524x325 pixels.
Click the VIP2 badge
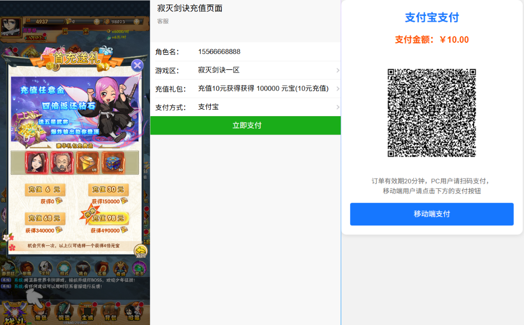(x=35, y=38)
